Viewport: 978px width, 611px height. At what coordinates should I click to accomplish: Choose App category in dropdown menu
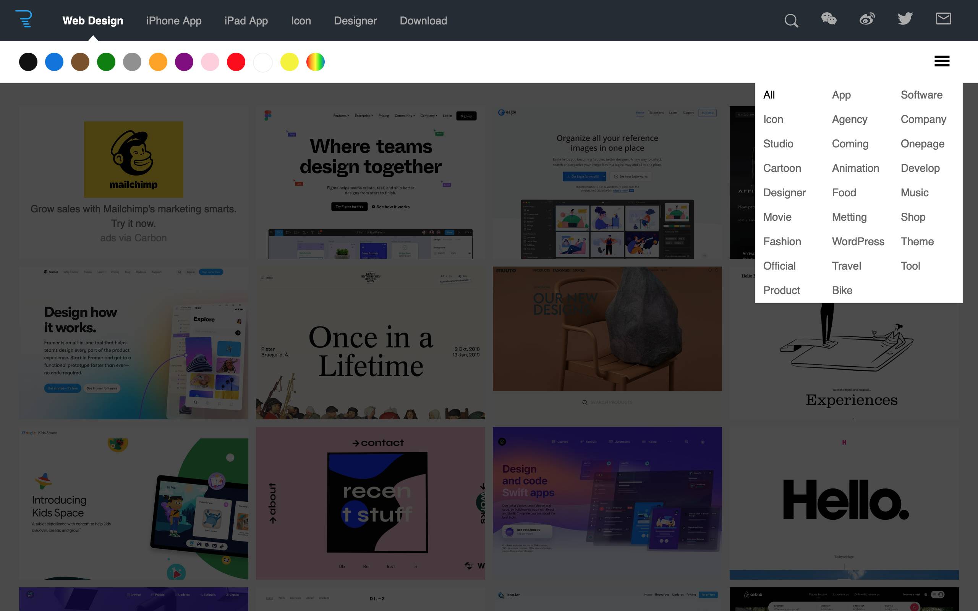841,95
